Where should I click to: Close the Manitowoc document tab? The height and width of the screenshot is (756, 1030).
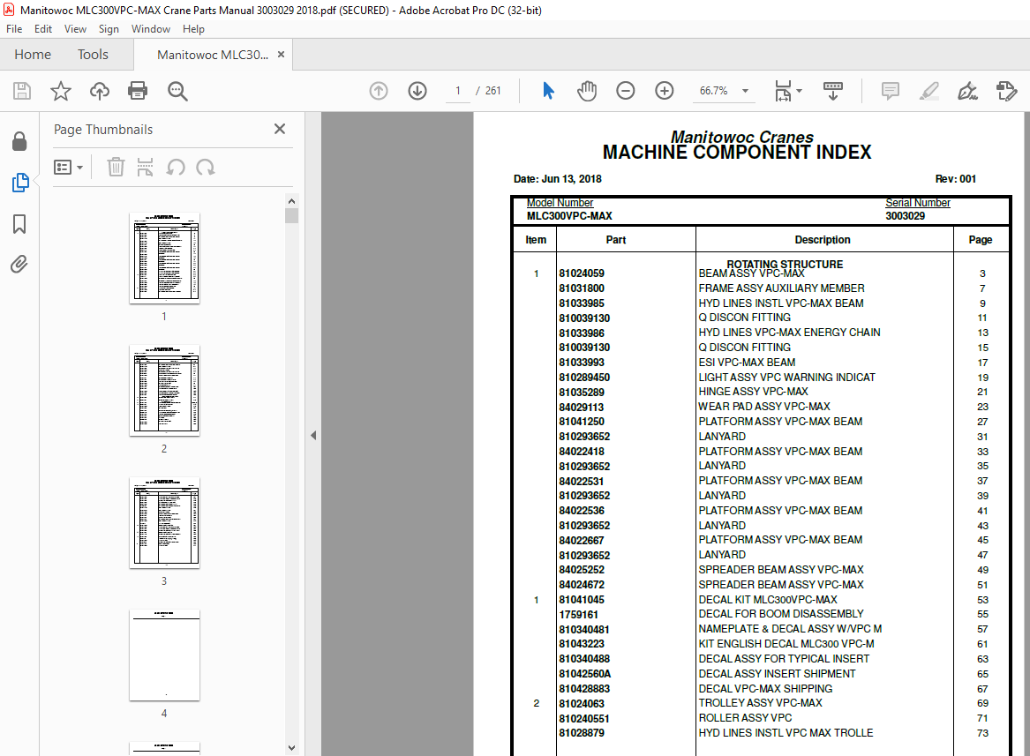click(x=282, y=55)
